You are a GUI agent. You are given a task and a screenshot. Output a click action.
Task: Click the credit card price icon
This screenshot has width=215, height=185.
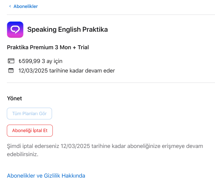11,61
